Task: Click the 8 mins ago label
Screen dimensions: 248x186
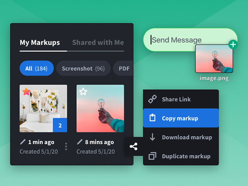Action: pyautogui.click(x=100, y=142)
